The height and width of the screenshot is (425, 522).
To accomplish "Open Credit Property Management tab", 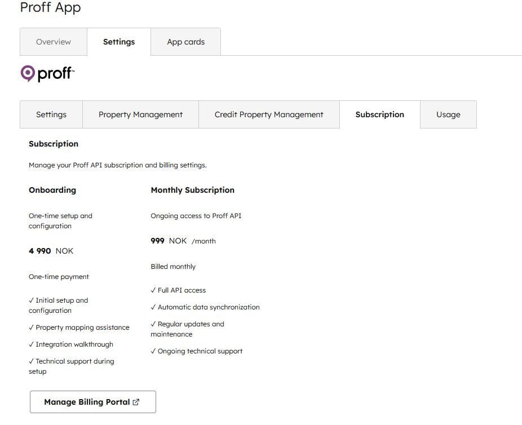I will (x=269, y=114).
